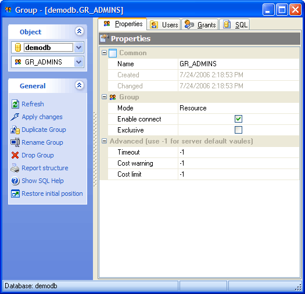
Task: Click the Cost limit value field
Action: point(239,174)
